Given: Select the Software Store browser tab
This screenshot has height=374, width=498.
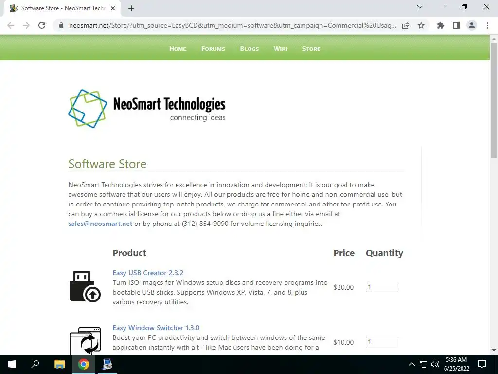Looking at the screenshot, I should point(62,8).
